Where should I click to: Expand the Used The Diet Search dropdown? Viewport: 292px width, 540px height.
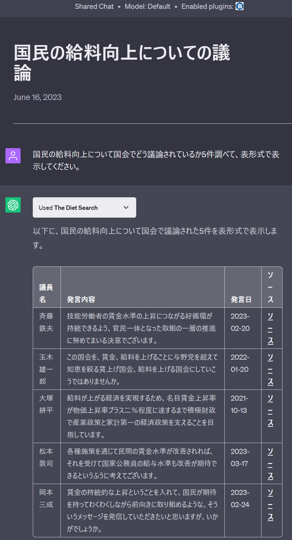pos(84,207)
